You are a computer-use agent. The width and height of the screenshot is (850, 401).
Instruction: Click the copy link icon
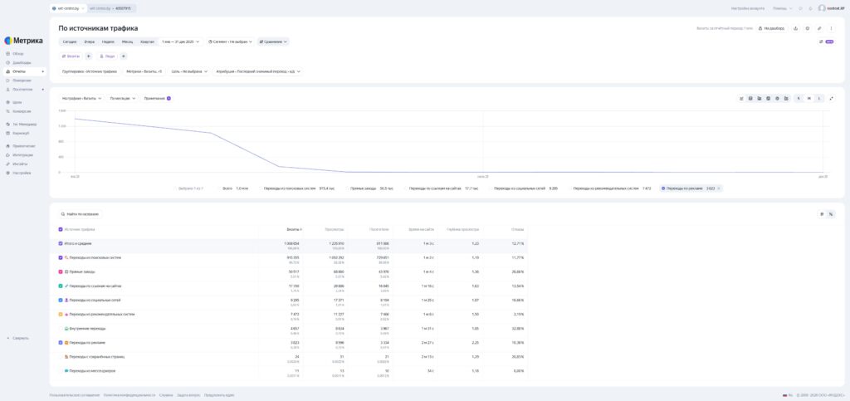[819, 28]
